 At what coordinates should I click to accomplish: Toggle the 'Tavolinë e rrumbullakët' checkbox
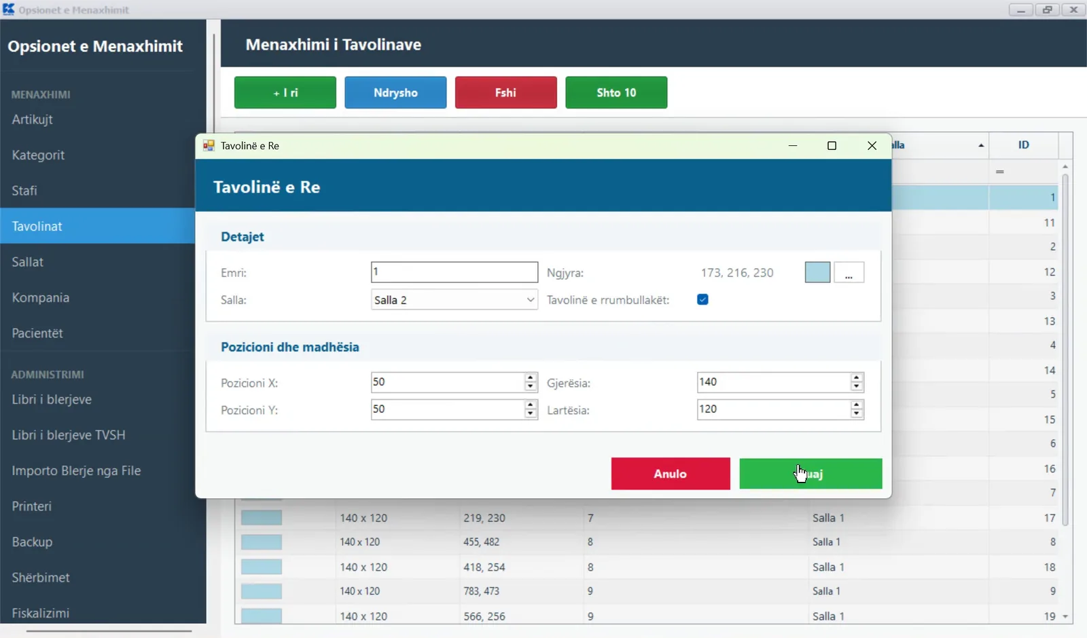coord(702,299)
